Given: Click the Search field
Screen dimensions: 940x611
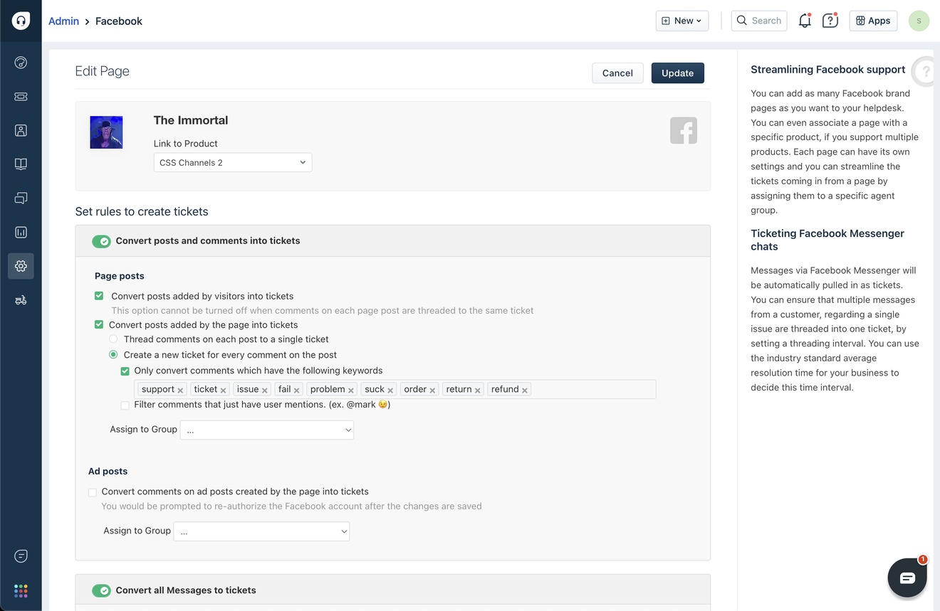Looking at the screenshot, I should 759,21.
